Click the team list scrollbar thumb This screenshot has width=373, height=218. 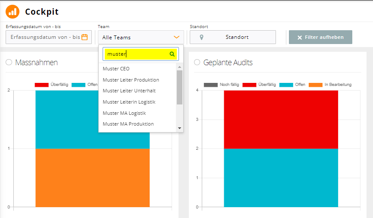click(x=180, y=88)
